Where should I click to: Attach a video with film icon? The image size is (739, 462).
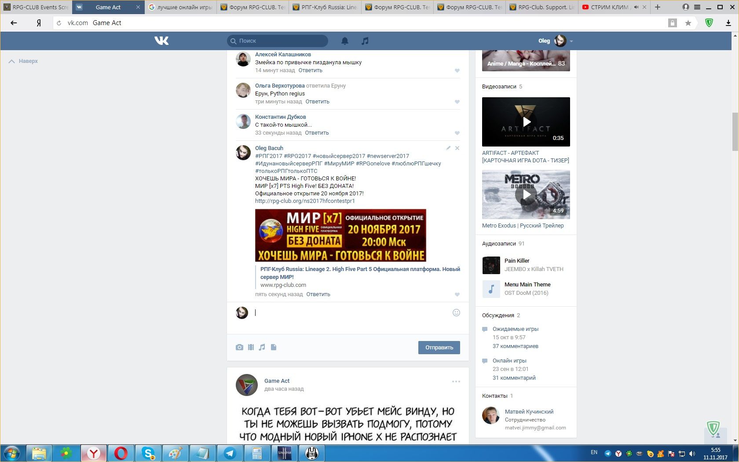[251, 347]
